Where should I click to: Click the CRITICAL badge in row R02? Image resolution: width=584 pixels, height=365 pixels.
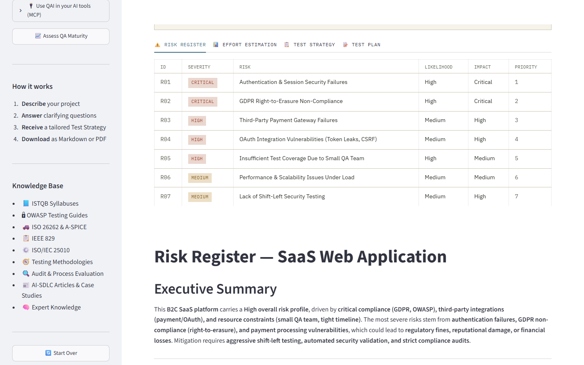coord(203,102)
